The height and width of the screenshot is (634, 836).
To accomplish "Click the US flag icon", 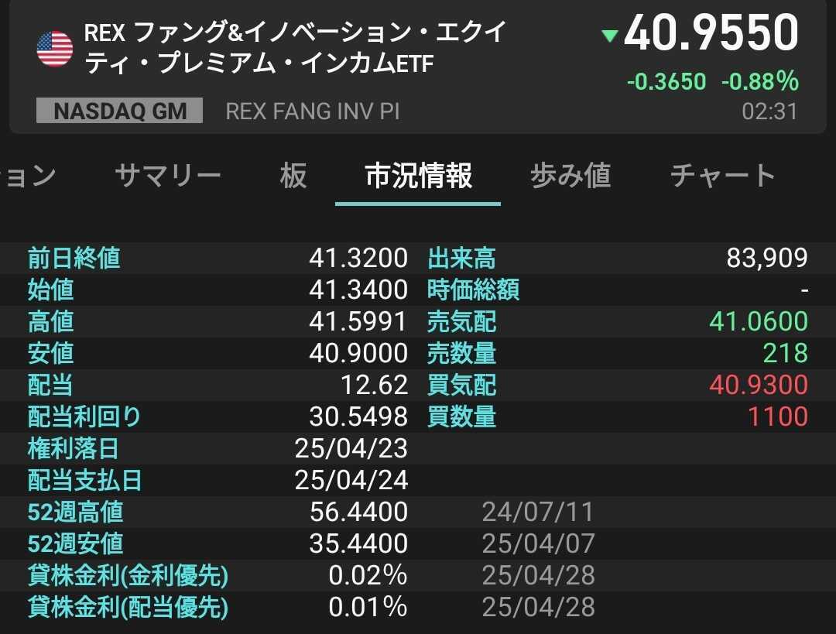I will [x=55, y=49].
